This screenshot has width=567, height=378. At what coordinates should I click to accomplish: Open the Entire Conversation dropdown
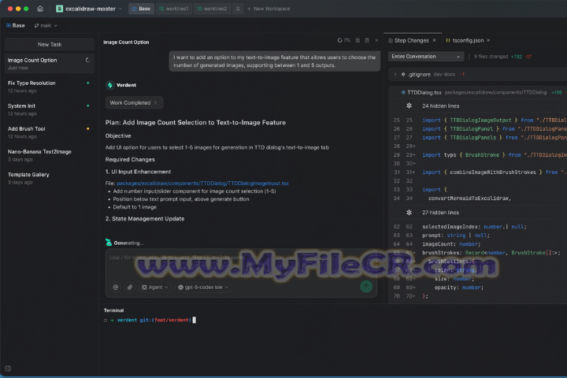click(426, 57)
